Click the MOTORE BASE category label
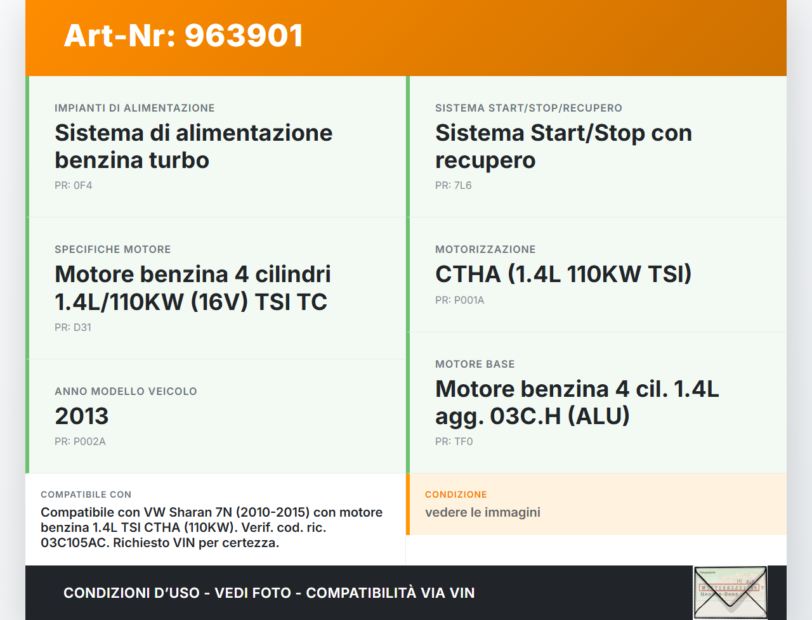This screenshot has height=620, width=812. click(x=475, y=365)
